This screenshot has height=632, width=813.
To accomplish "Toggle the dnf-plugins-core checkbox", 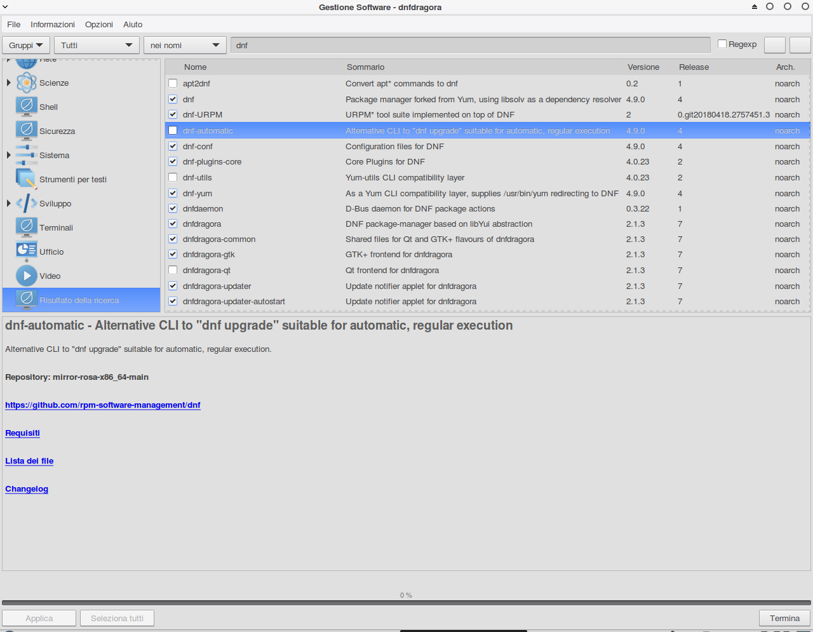I will click(x=173, y=161).
